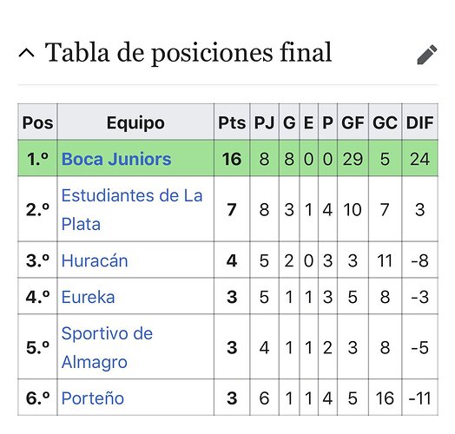Select the Pts column header
The image size is (455, 434).
point(232,122)
